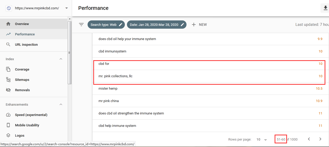Click the 'Last updated' status text
The height and width of the screenshot is (147, 329).
pos(312,25)
